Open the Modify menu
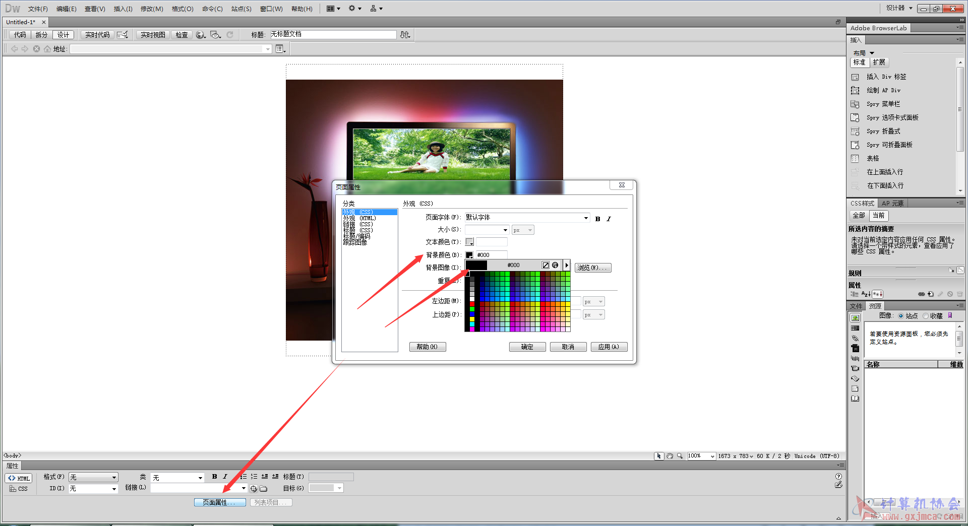 pos(152,9)
